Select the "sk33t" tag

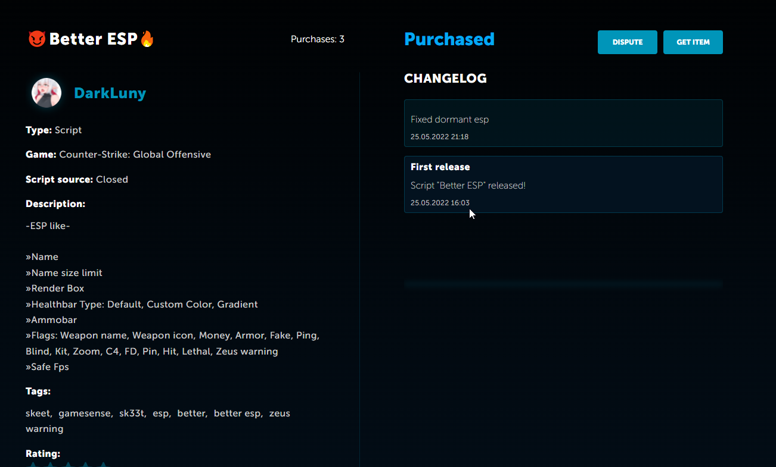132,413
